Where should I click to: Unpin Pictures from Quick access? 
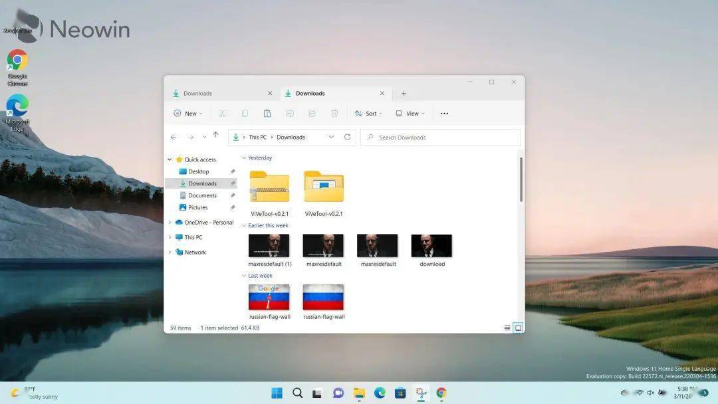point(232,207)
